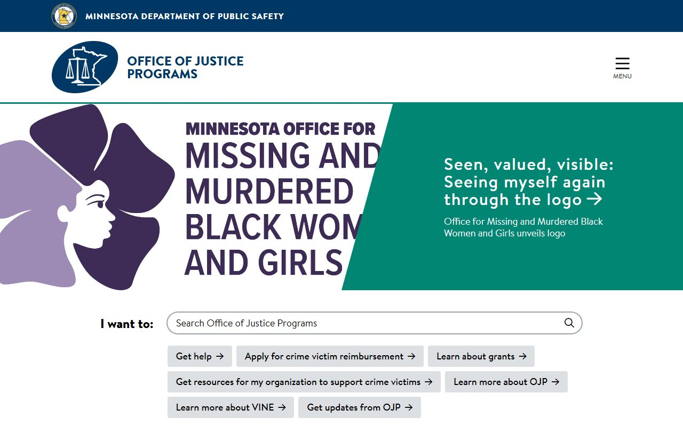Open Minnesota Department of Public Safety link
The height and width of the screenshot is (426, 683).
185,16
